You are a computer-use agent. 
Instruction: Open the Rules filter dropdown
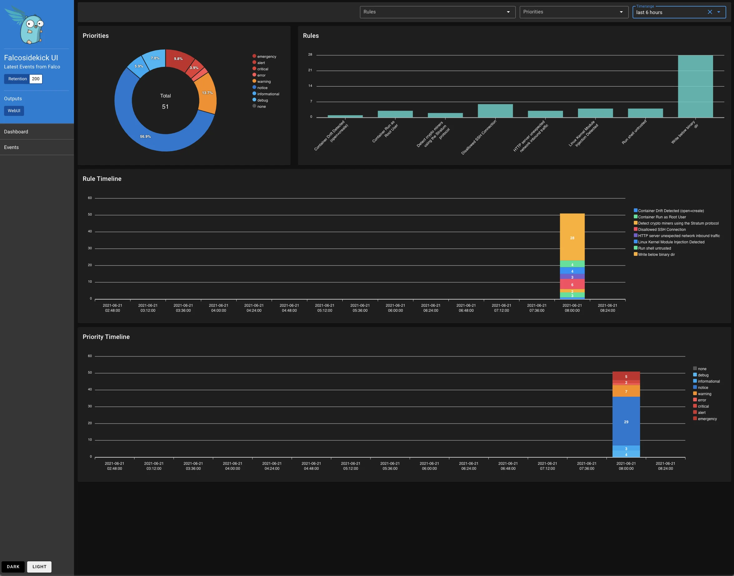click(437, 12)
